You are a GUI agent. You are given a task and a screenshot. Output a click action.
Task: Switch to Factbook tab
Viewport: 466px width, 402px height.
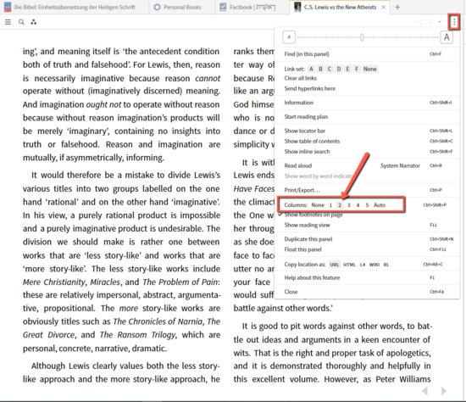click(x=248, y=7)
